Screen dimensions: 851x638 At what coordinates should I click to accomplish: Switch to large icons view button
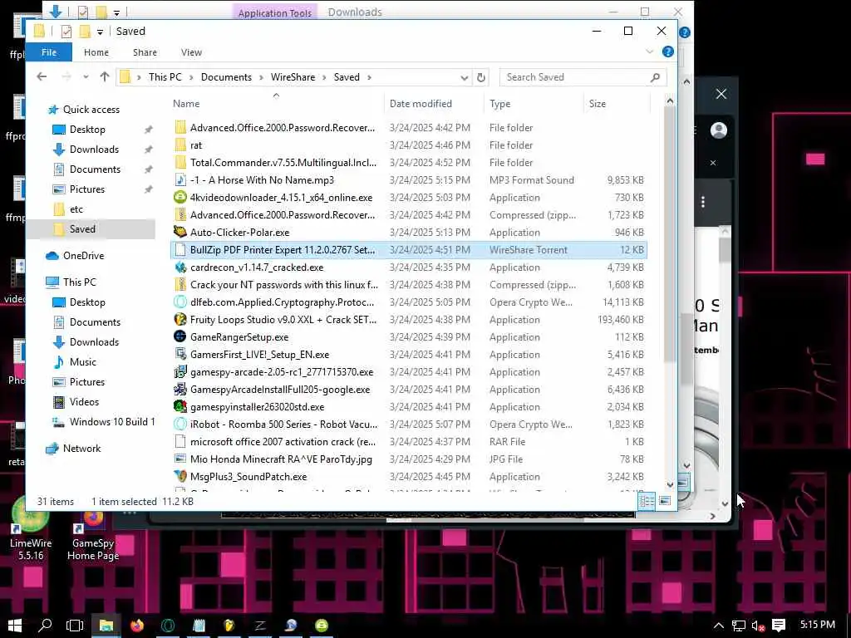(x=665, y=501)
